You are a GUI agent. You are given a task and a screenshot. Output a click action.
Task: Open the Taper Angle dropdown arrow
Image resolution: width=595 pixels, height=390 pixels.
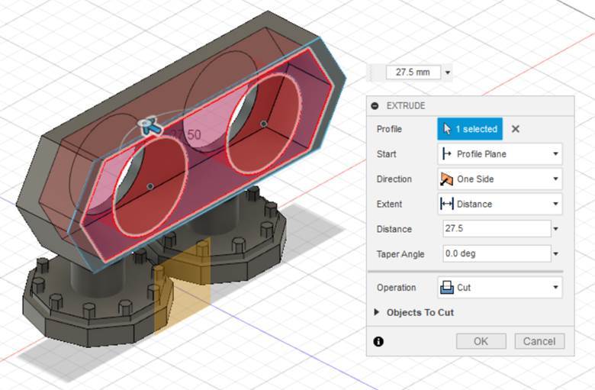click(556, 253)
